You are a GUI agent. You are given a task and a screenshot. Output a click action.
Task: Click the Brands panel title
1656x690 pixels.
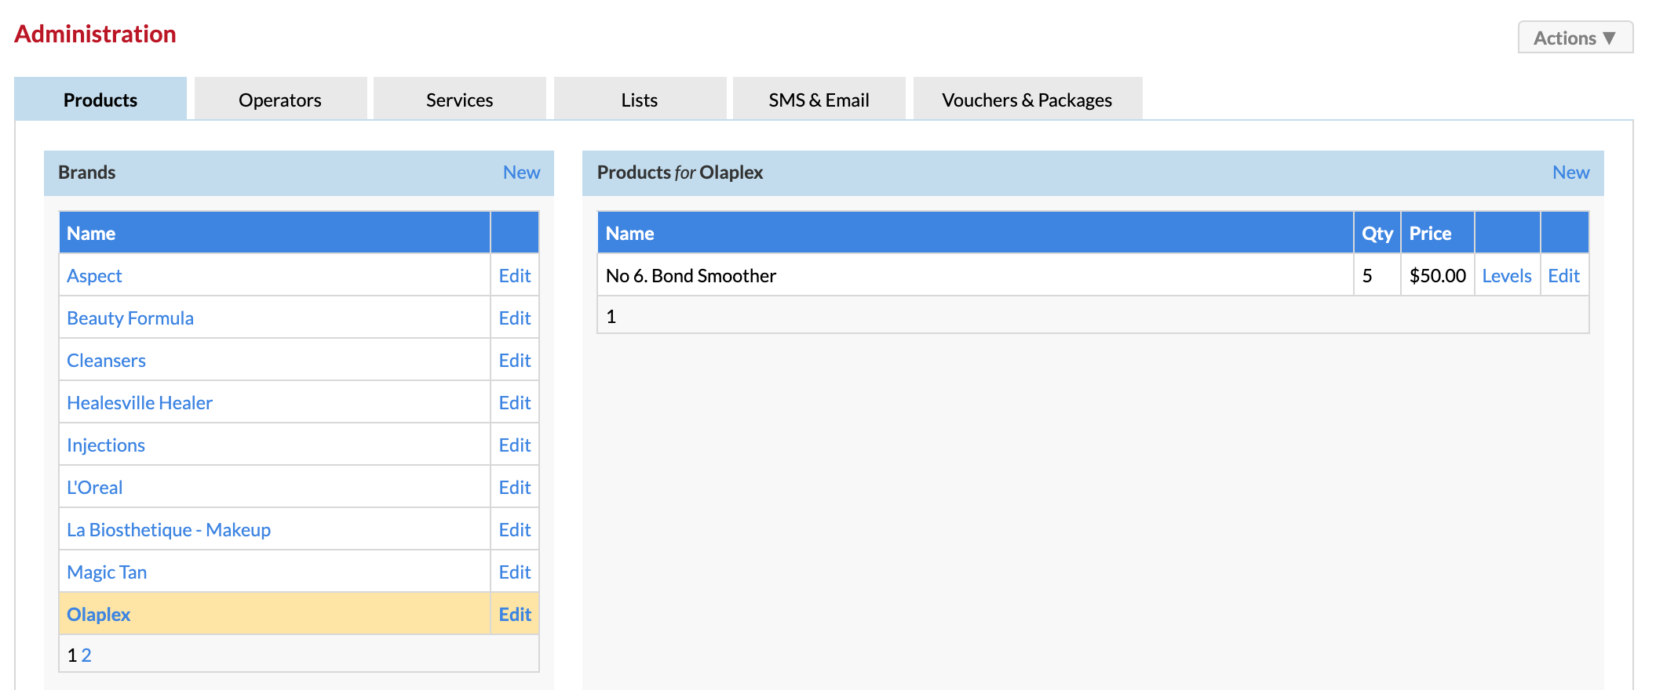coord(87,172)
